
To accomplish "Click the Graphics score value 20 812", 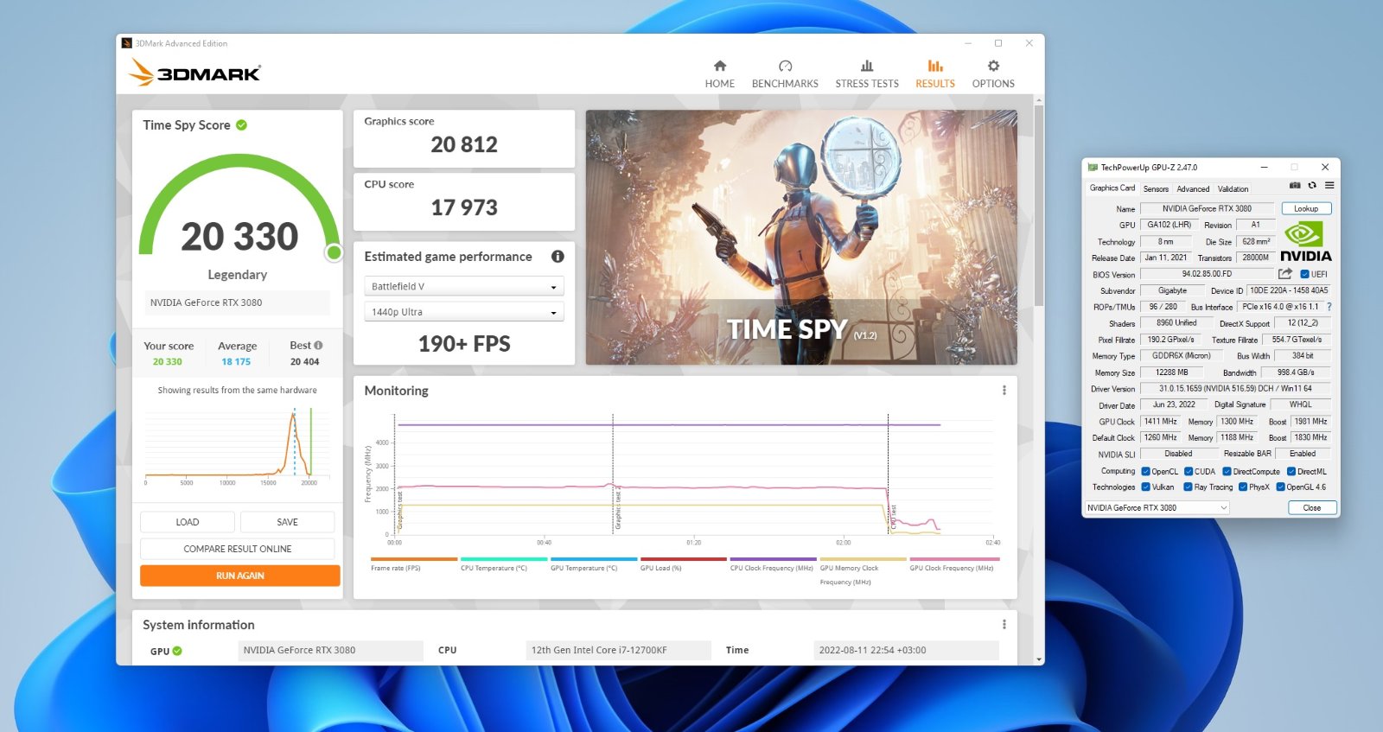I will [x=464, y=144].
